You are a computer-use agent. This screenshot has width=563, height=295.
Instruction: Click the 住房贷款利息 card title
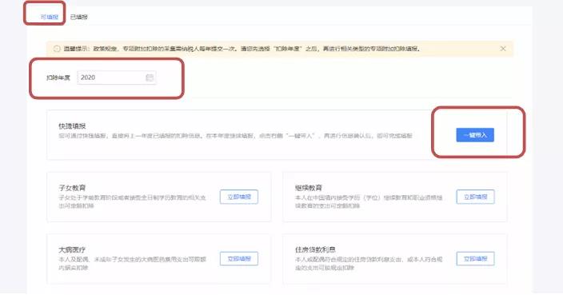(x=315, y=249)
